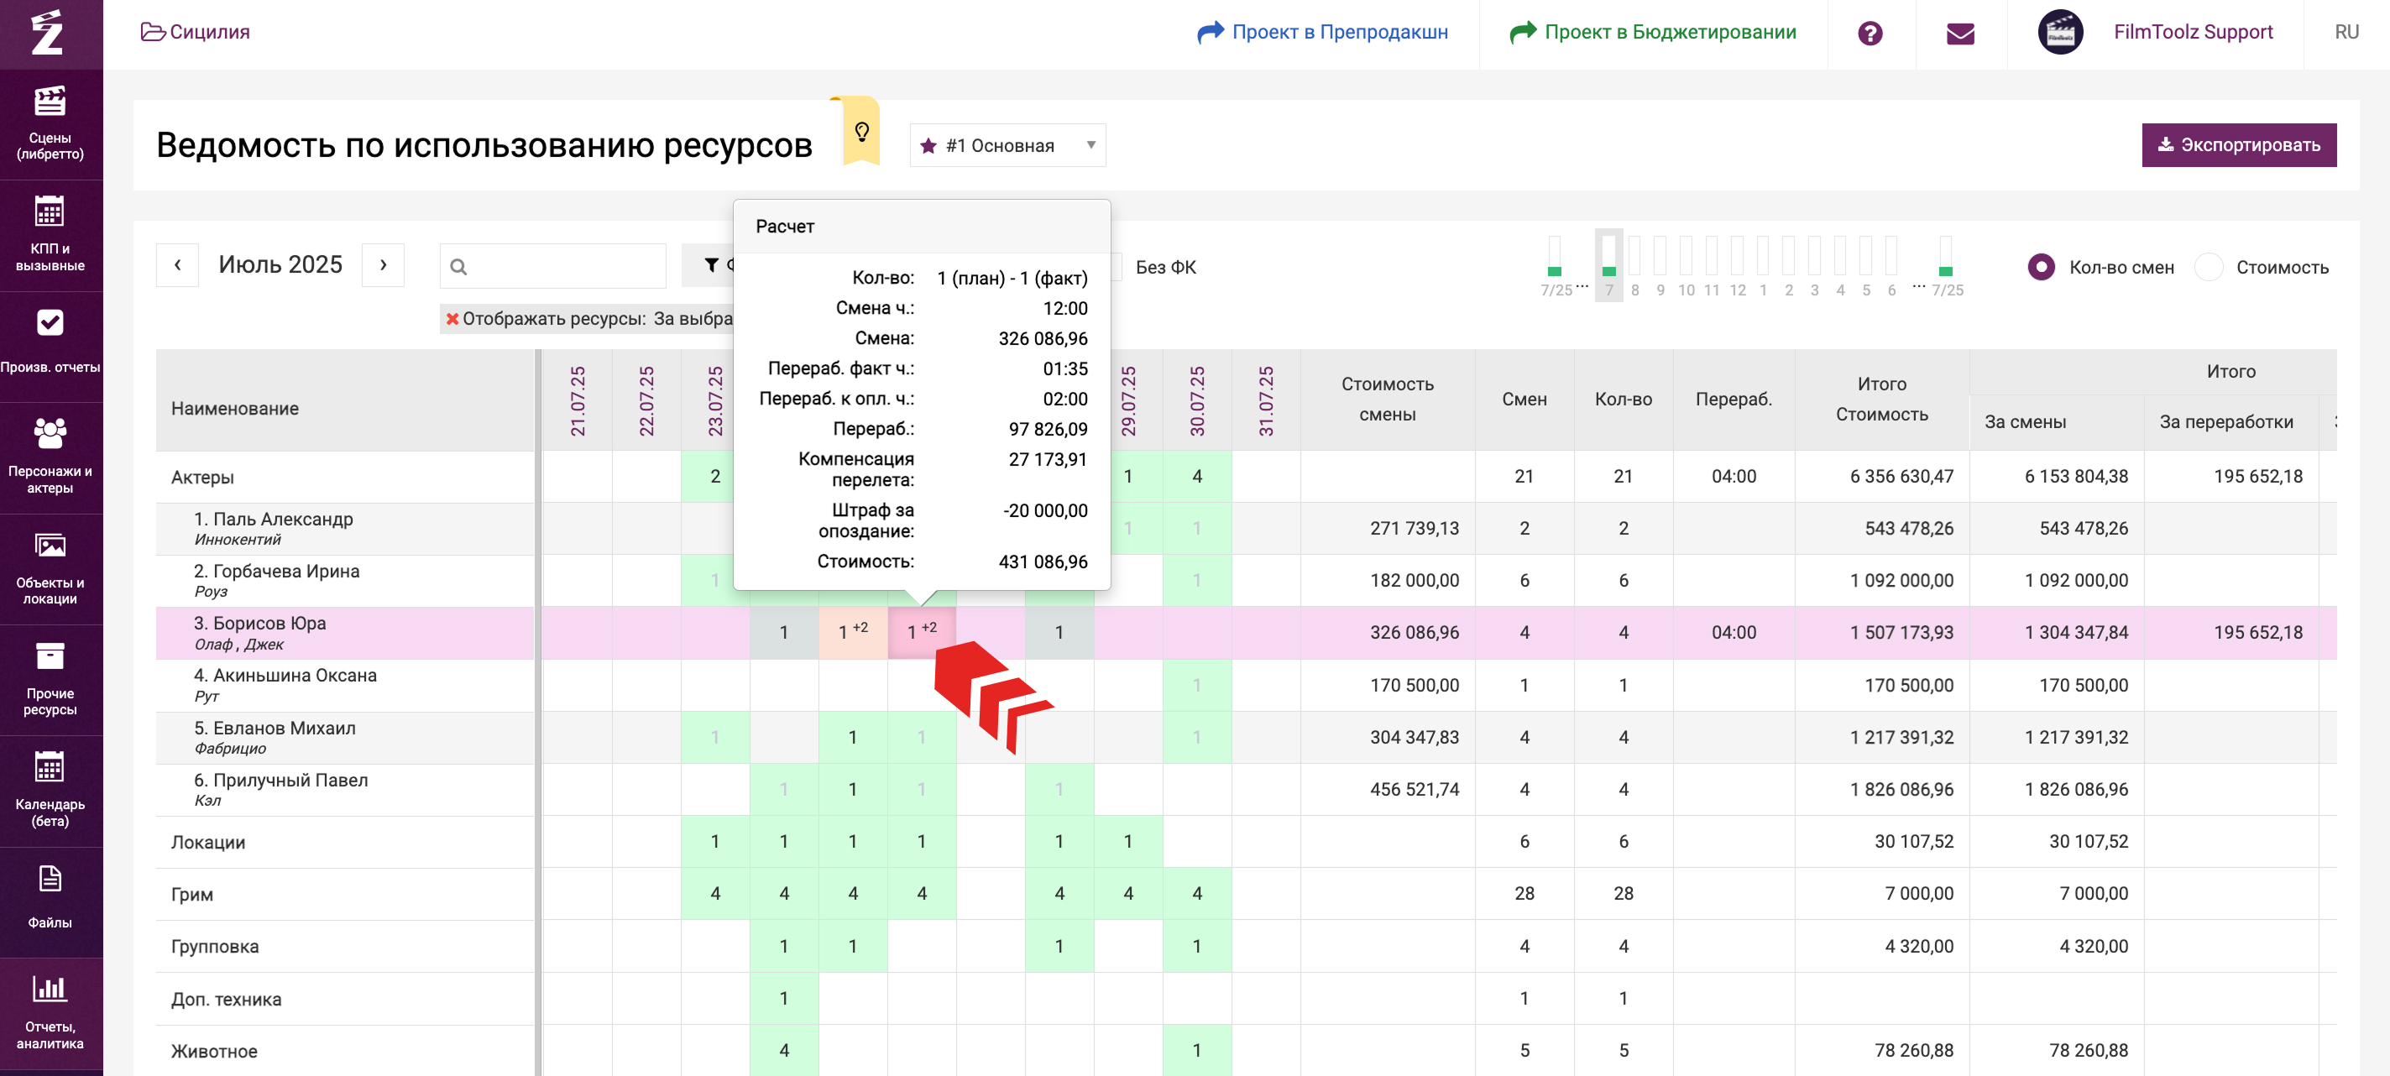Image resolution: width=2390 pixels, height=1076 pixels.
Task: Export the report with Экспортировать
Action: (x=2238, y=144)
